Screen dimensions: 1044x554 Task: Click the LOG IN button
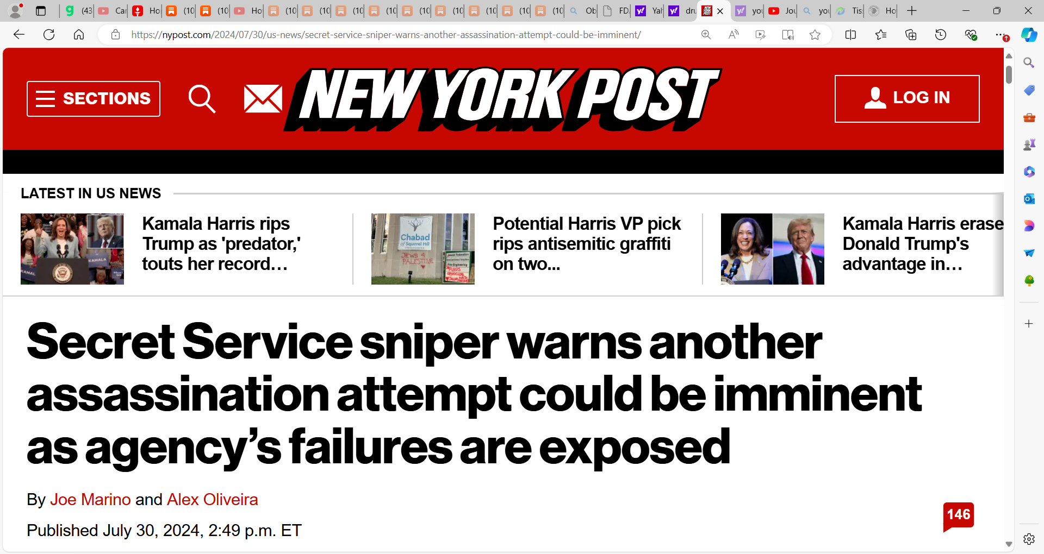tap(907, 98)
